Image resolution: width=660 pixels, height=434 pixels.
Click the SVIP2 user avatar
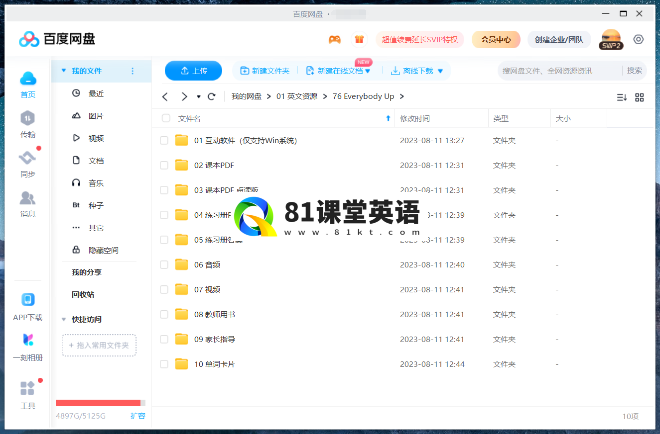pos(611,39)
